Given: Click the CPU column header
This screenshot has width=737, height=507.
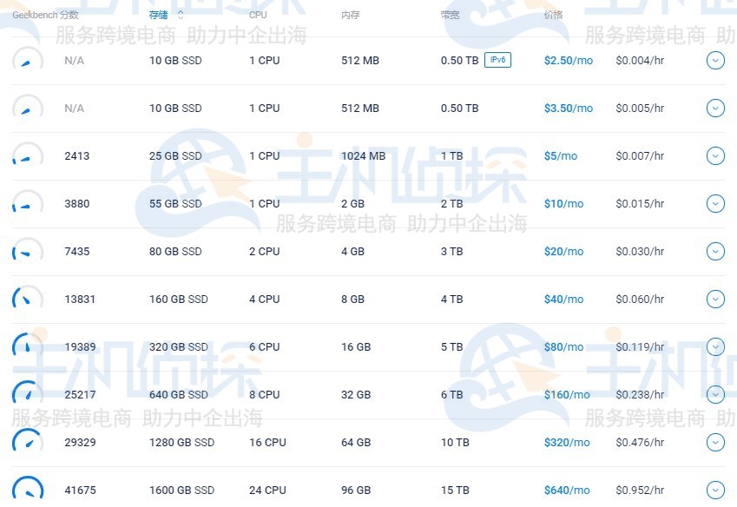Looking at the screenshot, I should (258, 15).
